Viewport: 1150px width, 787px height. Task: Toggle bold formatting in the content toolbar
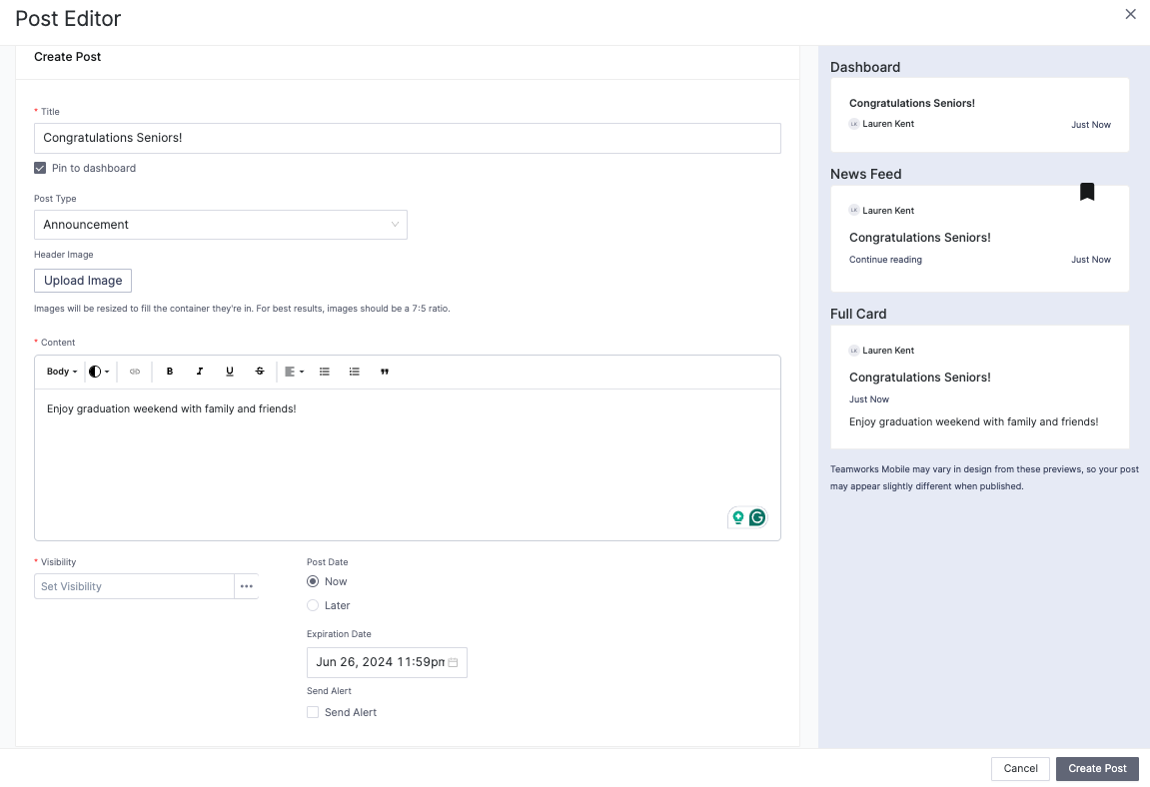pyautogui.click(x=170, y=372)
